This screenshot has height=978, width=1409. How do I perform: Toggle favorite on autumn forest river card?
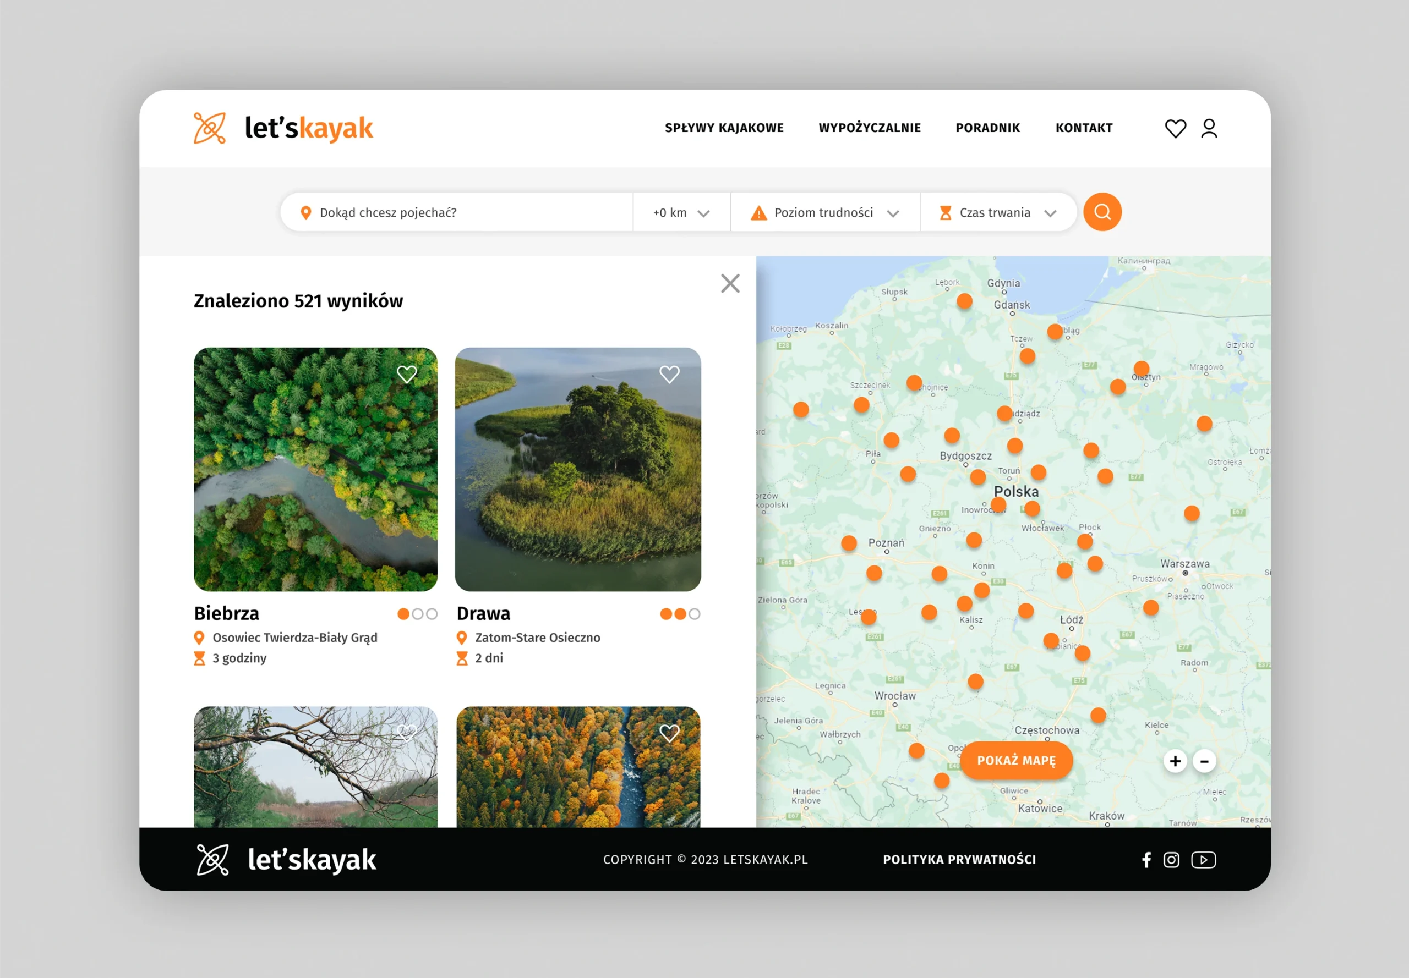669,733
